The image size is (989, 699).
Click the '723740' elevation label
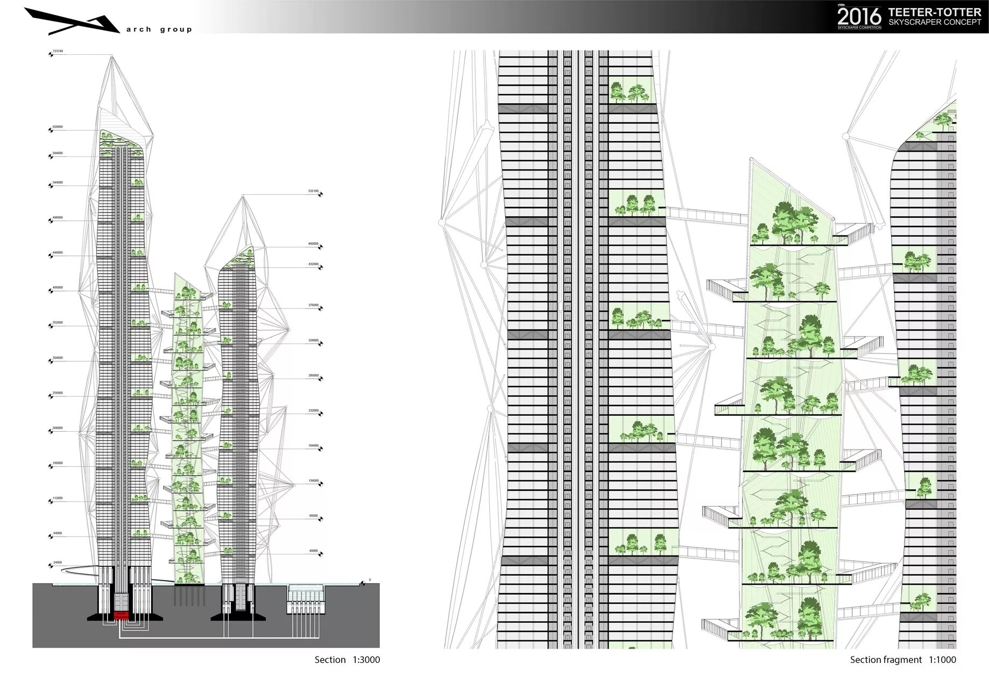(x=58, y=51)
